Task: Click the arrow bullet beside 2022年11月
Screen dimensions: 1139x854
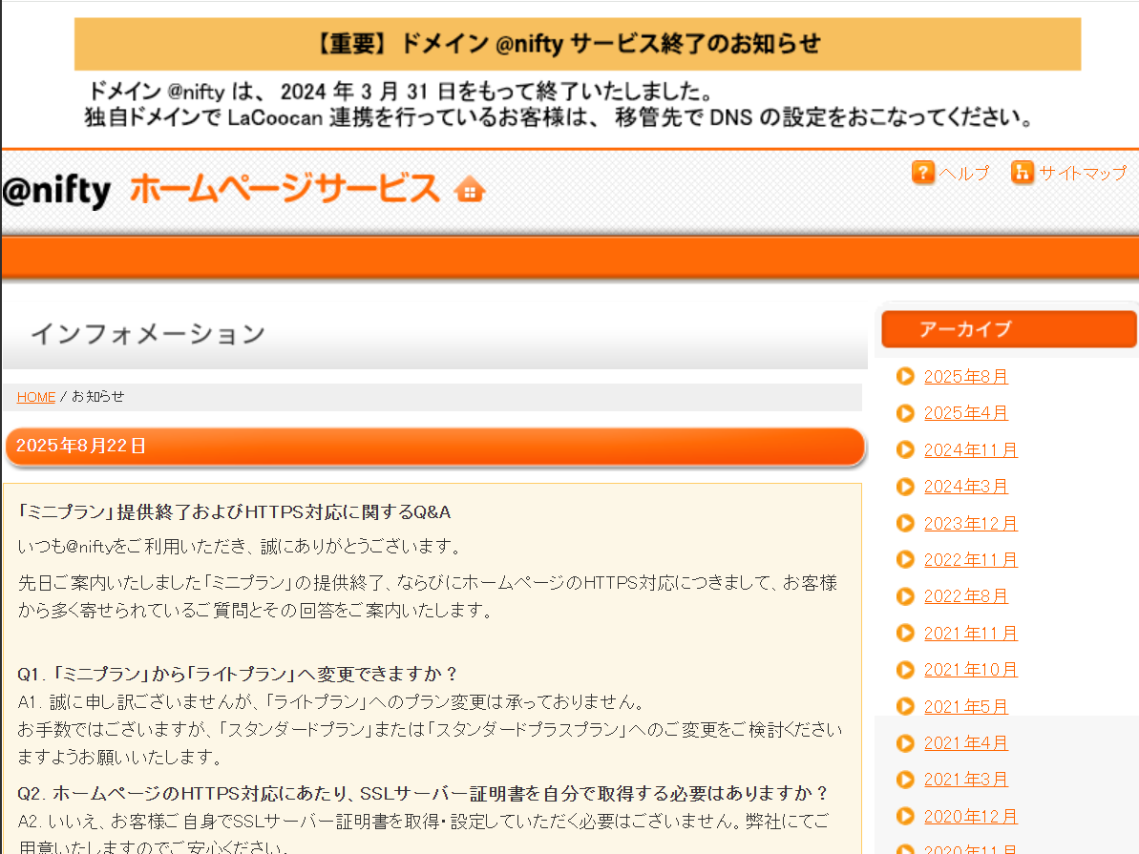Action: (904, 559)
